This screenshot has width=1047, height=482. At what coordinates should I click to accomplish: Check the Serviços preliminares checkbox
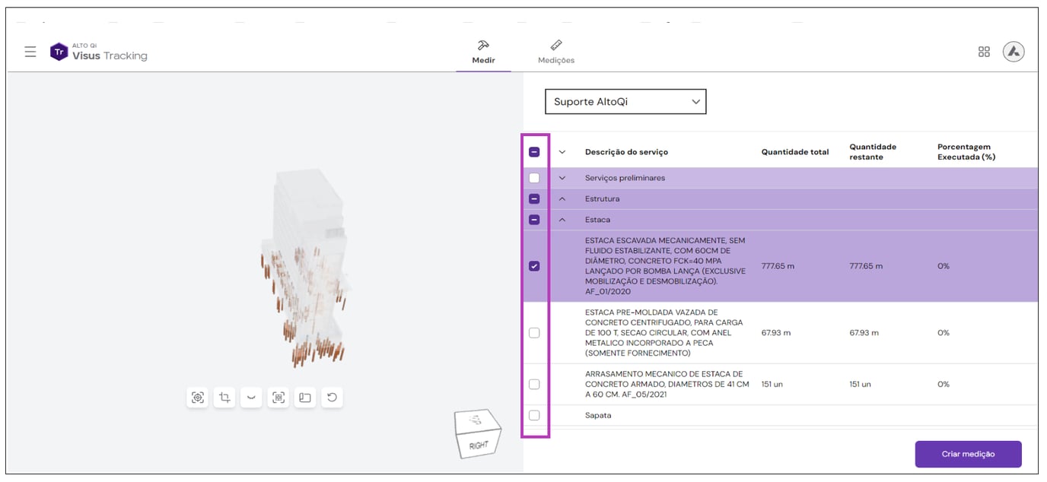pos(534,178)
